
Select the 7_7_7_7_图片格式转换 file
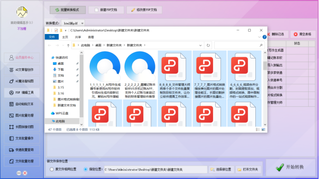click(x=210, y=75)
